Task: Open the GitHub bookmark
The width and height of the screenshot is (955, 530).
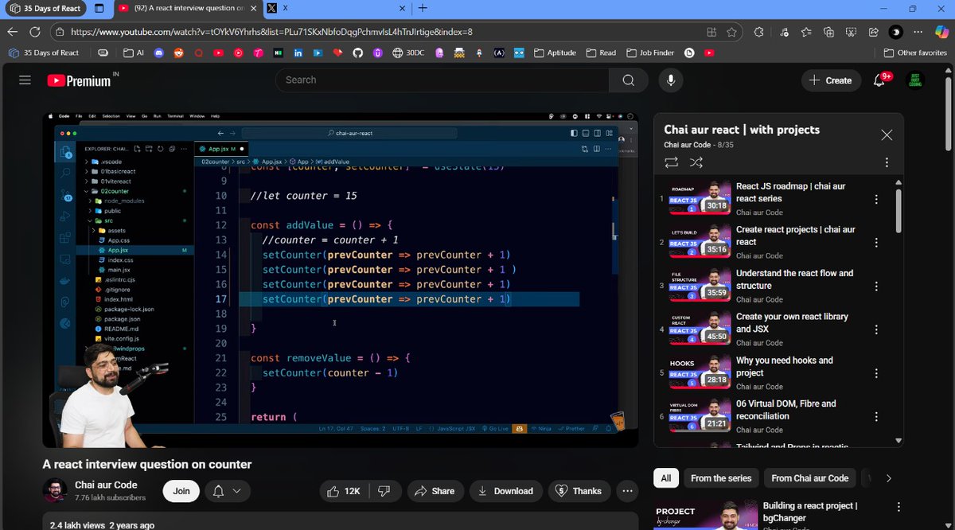Action: click(x=357, y=53)
